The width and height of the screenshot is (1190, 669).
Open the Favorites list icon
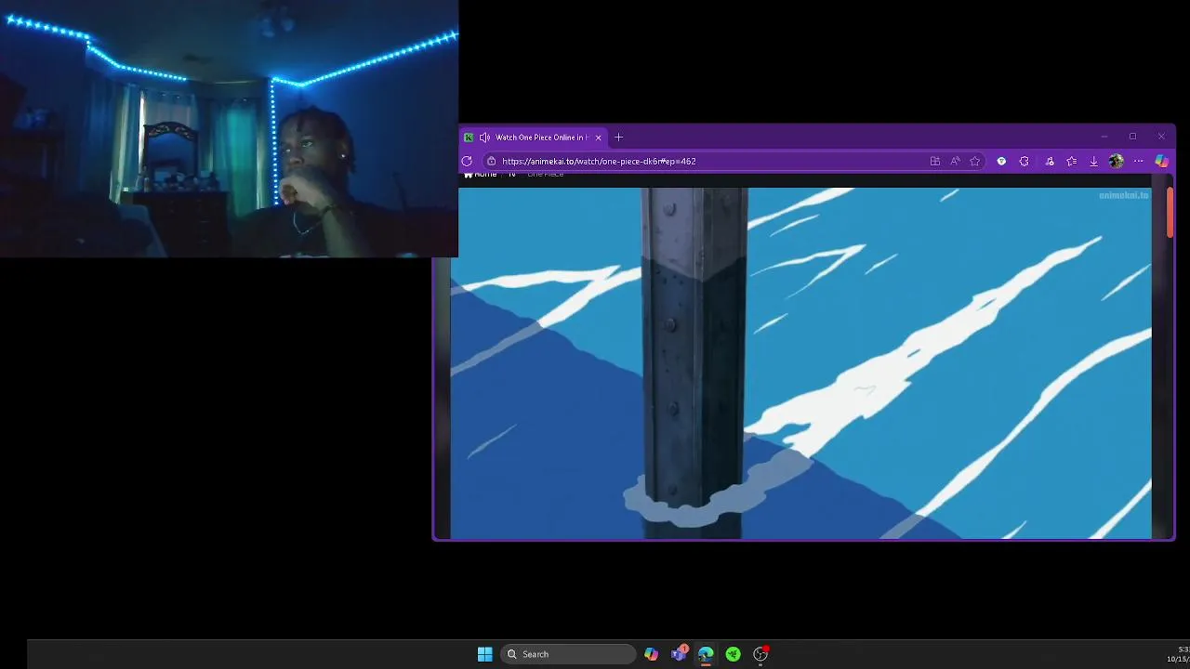[x=1071, y=161]
